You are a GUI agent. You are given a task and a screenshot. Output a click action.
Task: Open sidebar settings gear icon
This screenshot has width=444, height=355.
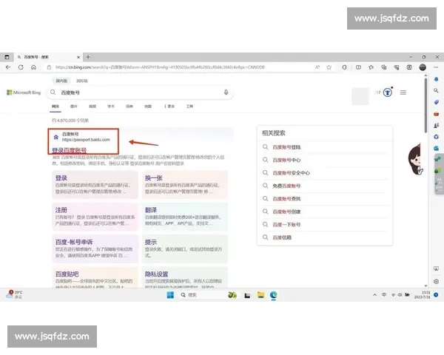(436, 281)
